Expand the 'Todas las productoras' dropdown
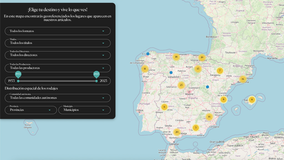284x160 pixels. pyautogui.click(x=58, y=68)
